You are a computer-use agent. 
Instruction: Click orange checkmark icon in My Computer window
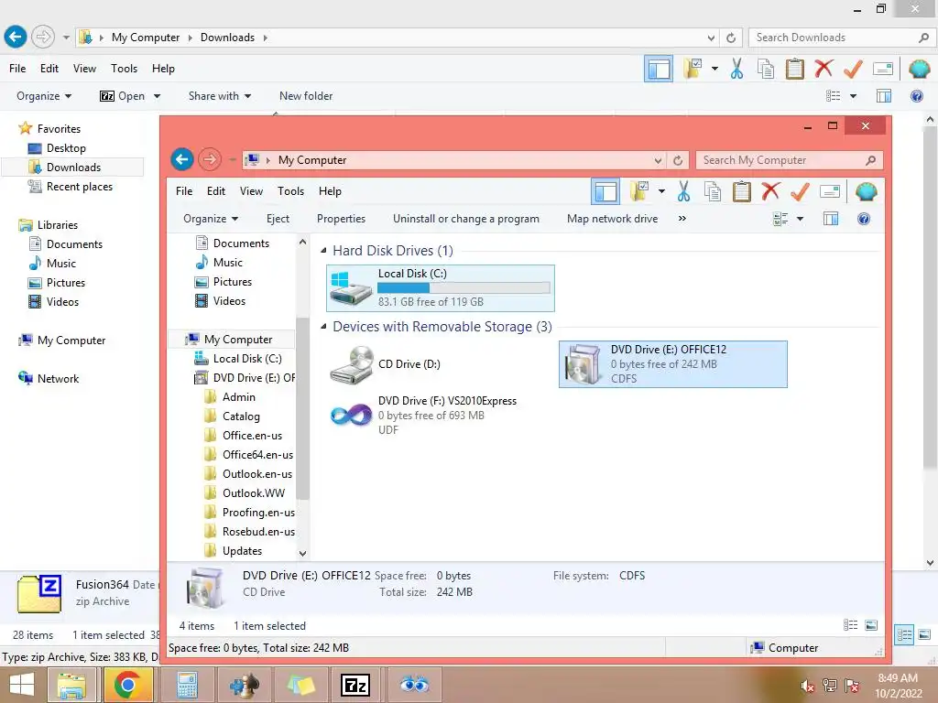point(800,191)
